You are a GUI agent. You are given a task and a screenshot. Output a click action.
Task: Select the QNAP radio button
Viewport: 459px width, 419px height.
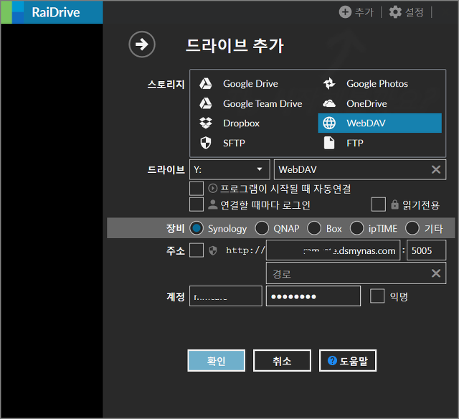point(262,228)
